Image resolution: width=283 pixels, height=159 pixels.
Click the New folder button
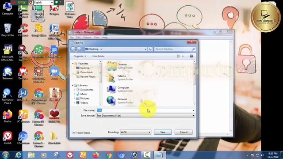[x=98, y=56]
